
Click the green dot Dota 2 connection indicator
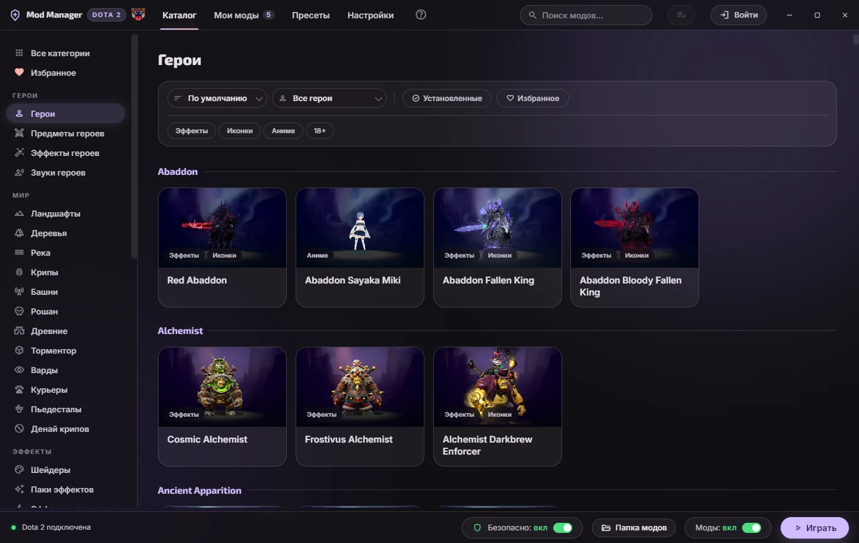(13, 528)
